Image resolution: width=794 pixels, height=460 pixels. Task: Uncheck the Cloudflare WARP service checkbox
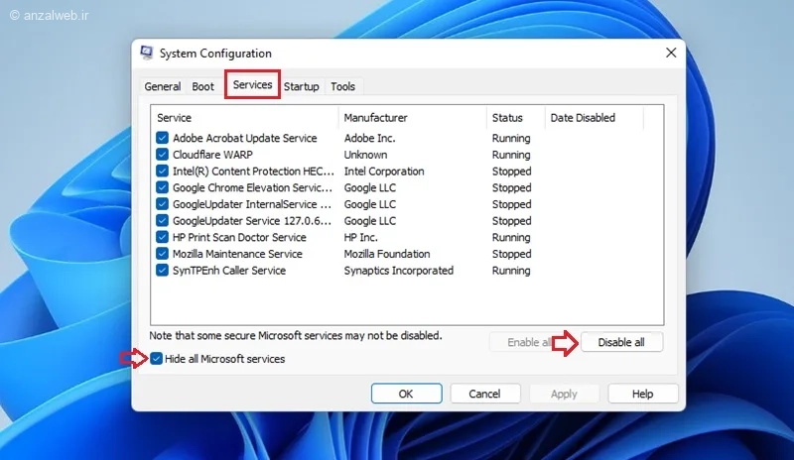[x=162, y=155]
